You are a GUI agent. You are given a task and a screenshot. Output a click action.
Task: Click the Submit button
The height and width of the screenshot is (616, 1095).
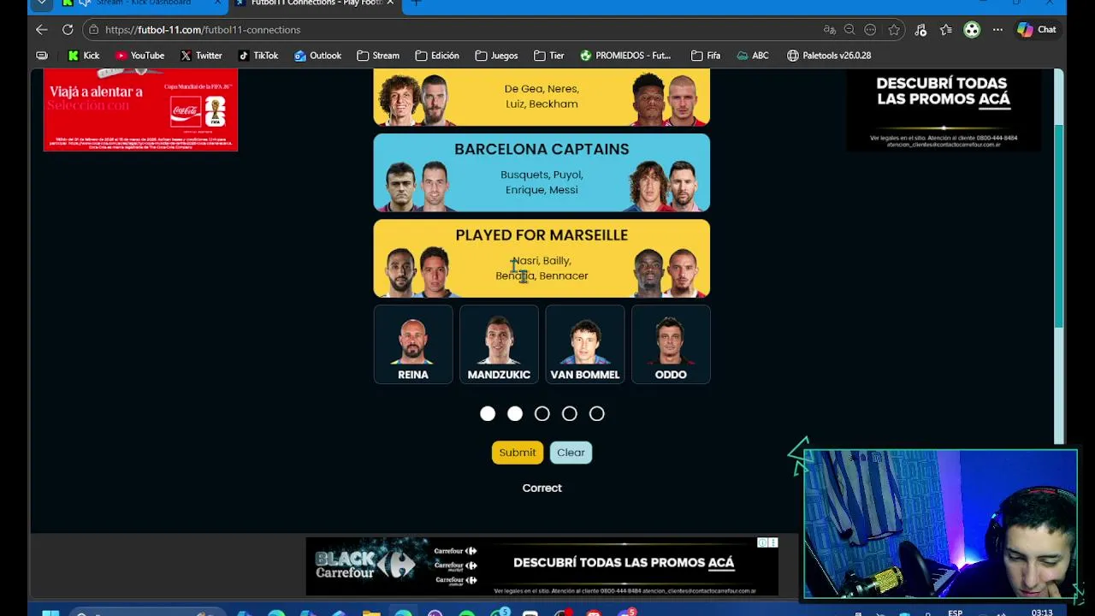pyautogui.click(x=518, y=453)
